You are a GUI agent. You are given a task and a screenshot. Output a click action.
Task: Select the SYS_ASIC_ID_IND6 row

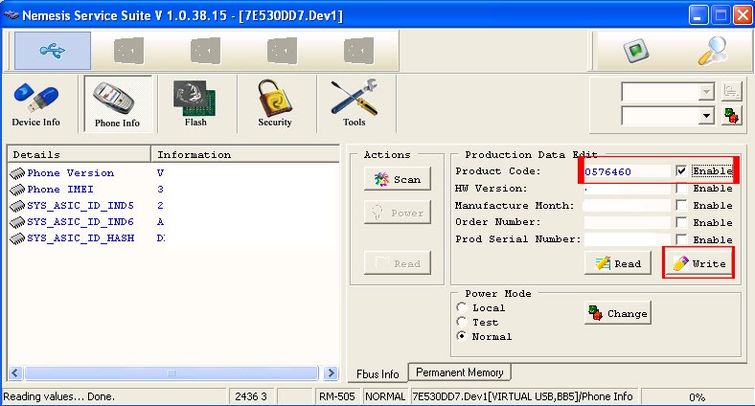(173, 222)
